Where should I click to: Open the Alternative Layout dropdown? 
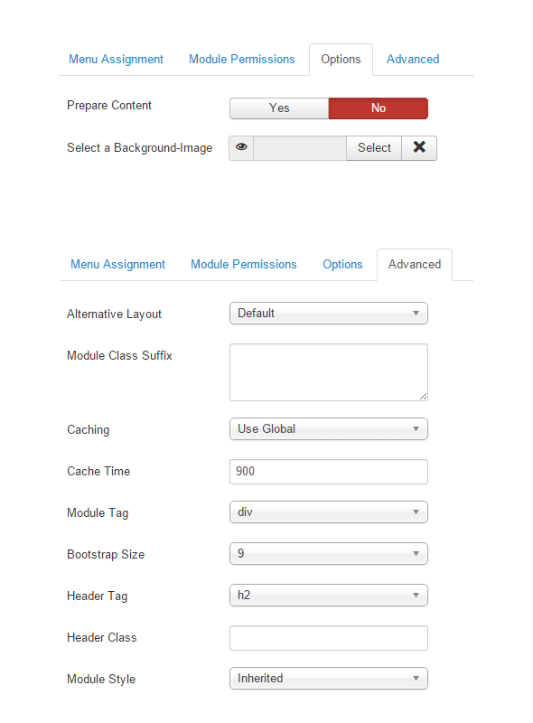pos(329,313)
